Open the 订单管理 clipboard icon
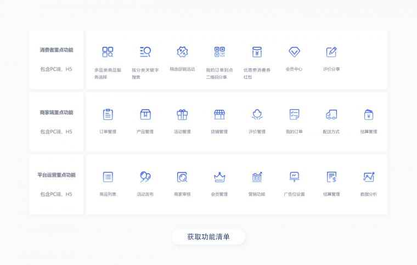Viewport: 417px width, 265px height. click(x=108, y=115)
